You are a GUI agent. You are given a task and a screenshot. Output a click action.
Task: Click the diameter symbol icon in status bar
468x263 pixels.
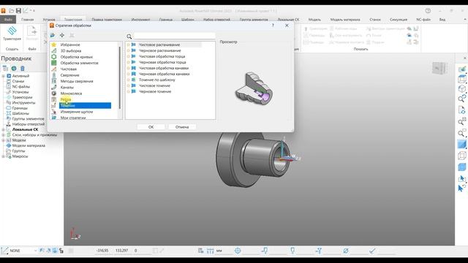coord(346,251)
